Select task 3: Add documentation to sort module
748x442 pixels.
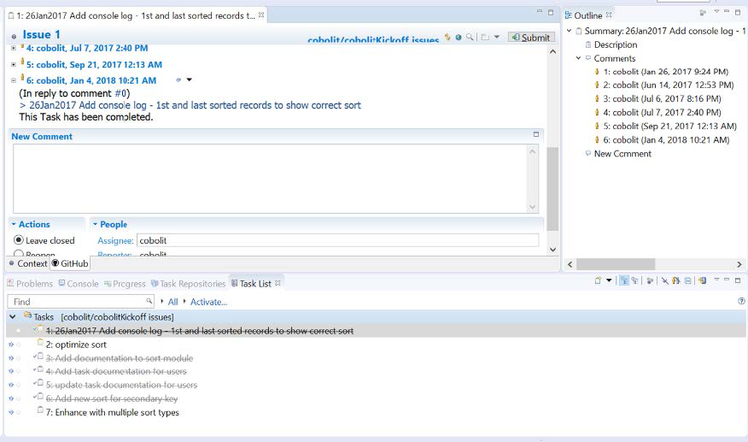[x=120, y=358]
